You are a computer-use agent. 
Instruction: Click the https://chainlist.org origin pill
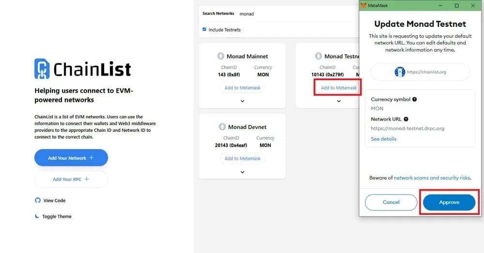(x=420, y=72)
